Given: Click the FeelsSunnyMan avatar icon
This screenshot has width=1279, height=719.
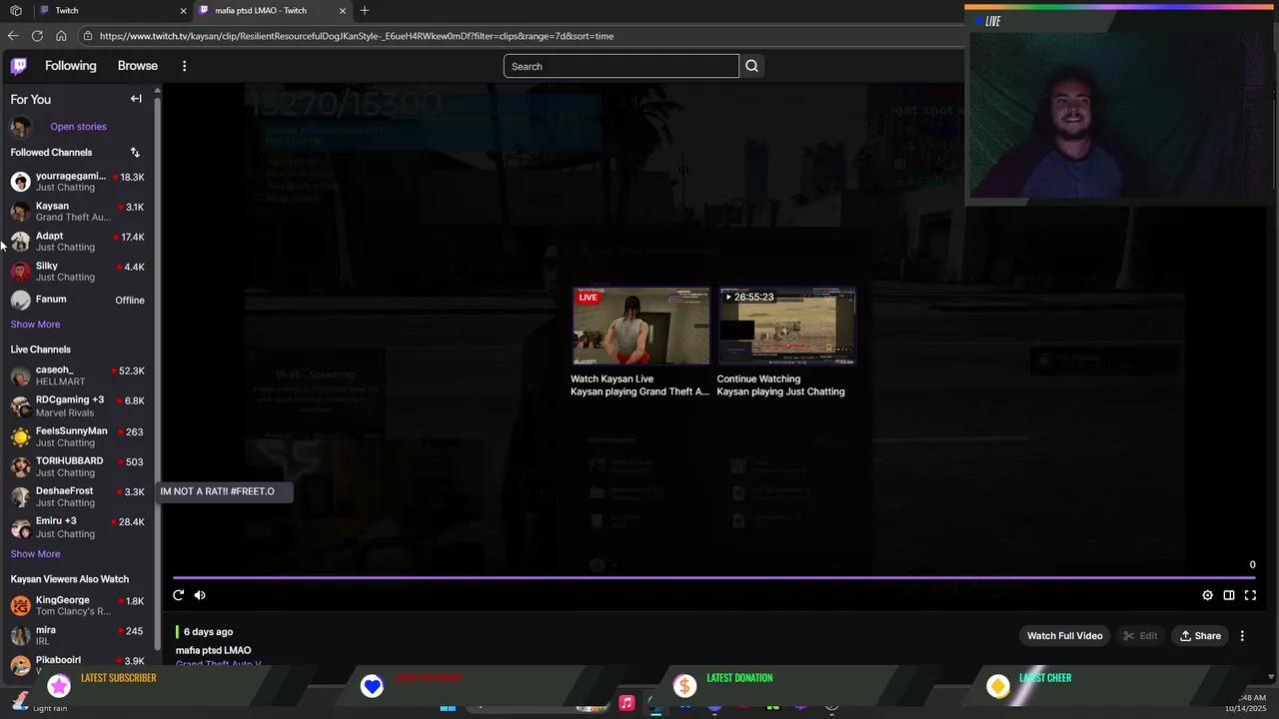Looking at the screenshot, I should pyautogui.click(x=20, y=437).
